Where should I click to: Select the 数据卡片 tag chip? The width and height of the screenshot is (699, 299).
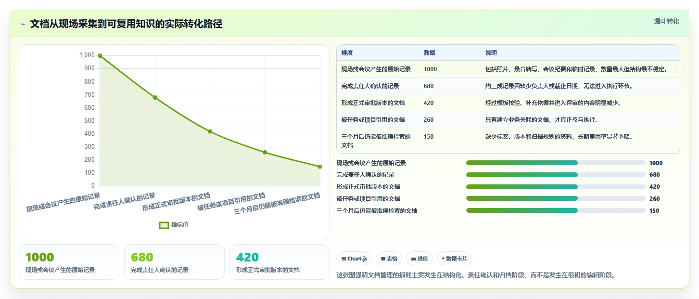[455, 259]
